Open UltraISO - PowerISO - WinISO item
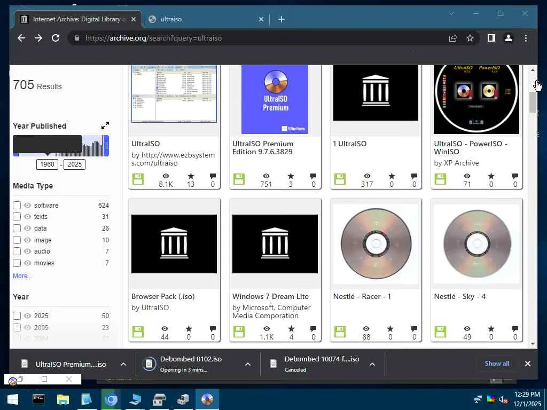547x410 pixels. (x=471, y=147)
